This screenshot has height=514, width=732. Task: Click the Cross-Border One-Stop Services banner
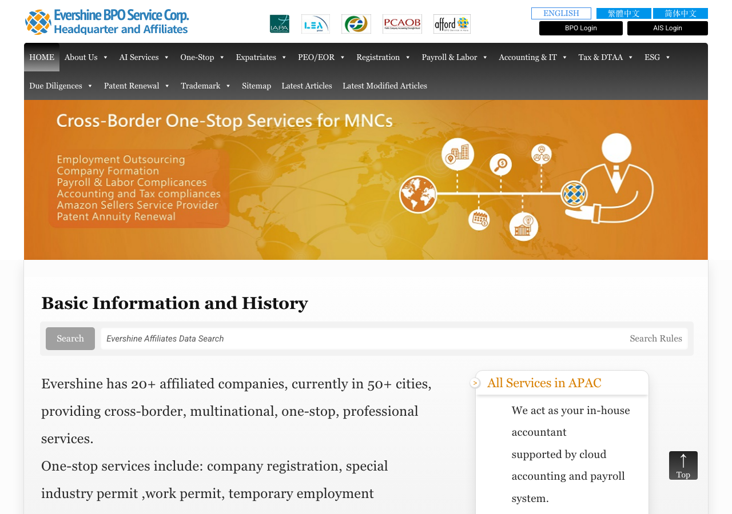pos(366,180)
